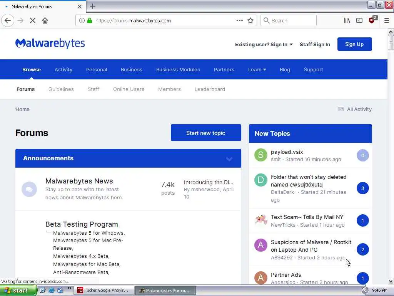Click the Home breadcrumb link
394x296 pixels.
click(x=22, y=109)
